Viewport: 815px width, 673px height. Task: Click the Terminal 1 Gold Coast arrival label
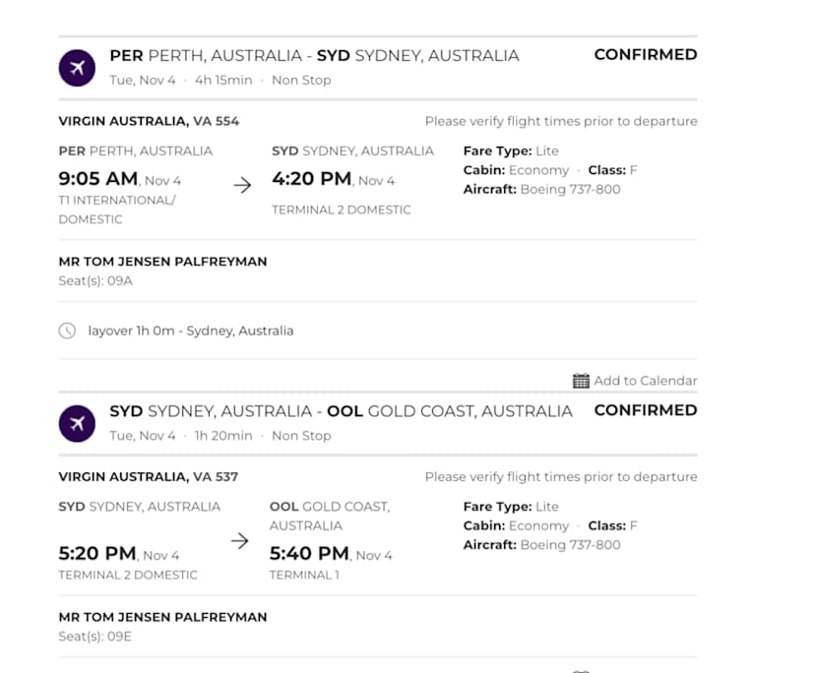pos(302,575)
